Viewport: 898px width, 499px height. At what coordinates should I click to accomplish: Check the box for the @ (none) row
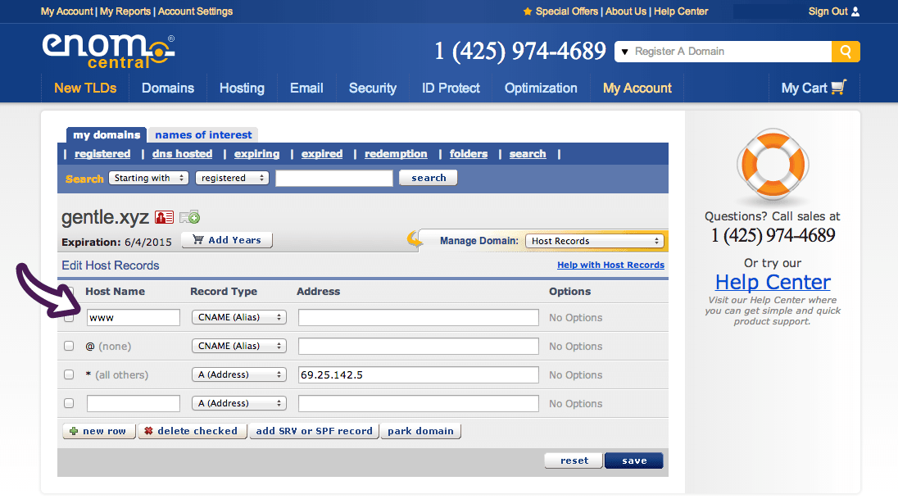[x=69, y=346]
